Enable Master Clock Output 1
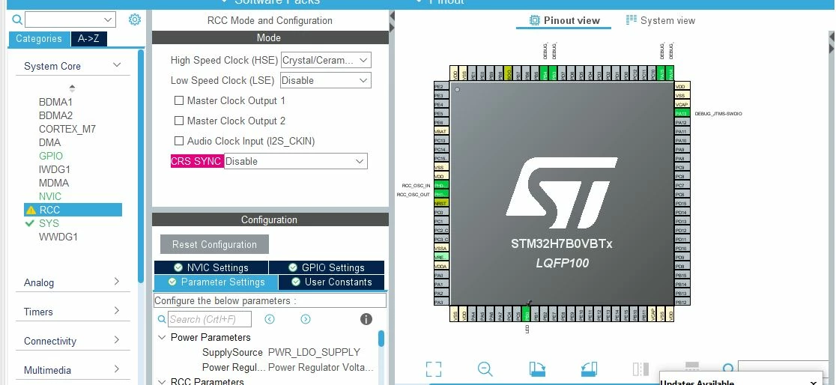The width and height of the screenshot is (836, 385). [179, 100]
